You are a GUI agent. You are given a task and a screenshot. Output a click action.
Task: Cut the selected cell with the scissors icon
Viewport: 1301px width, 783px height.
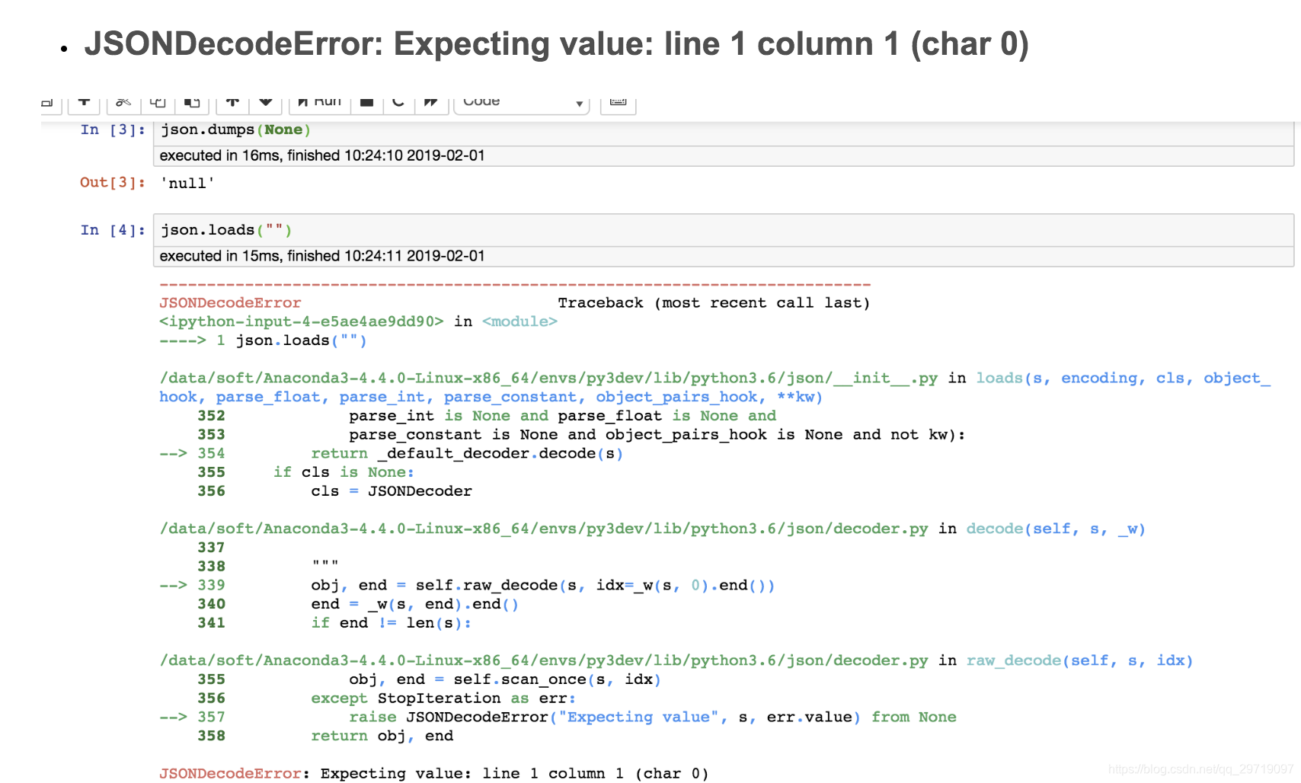(123, 103)
